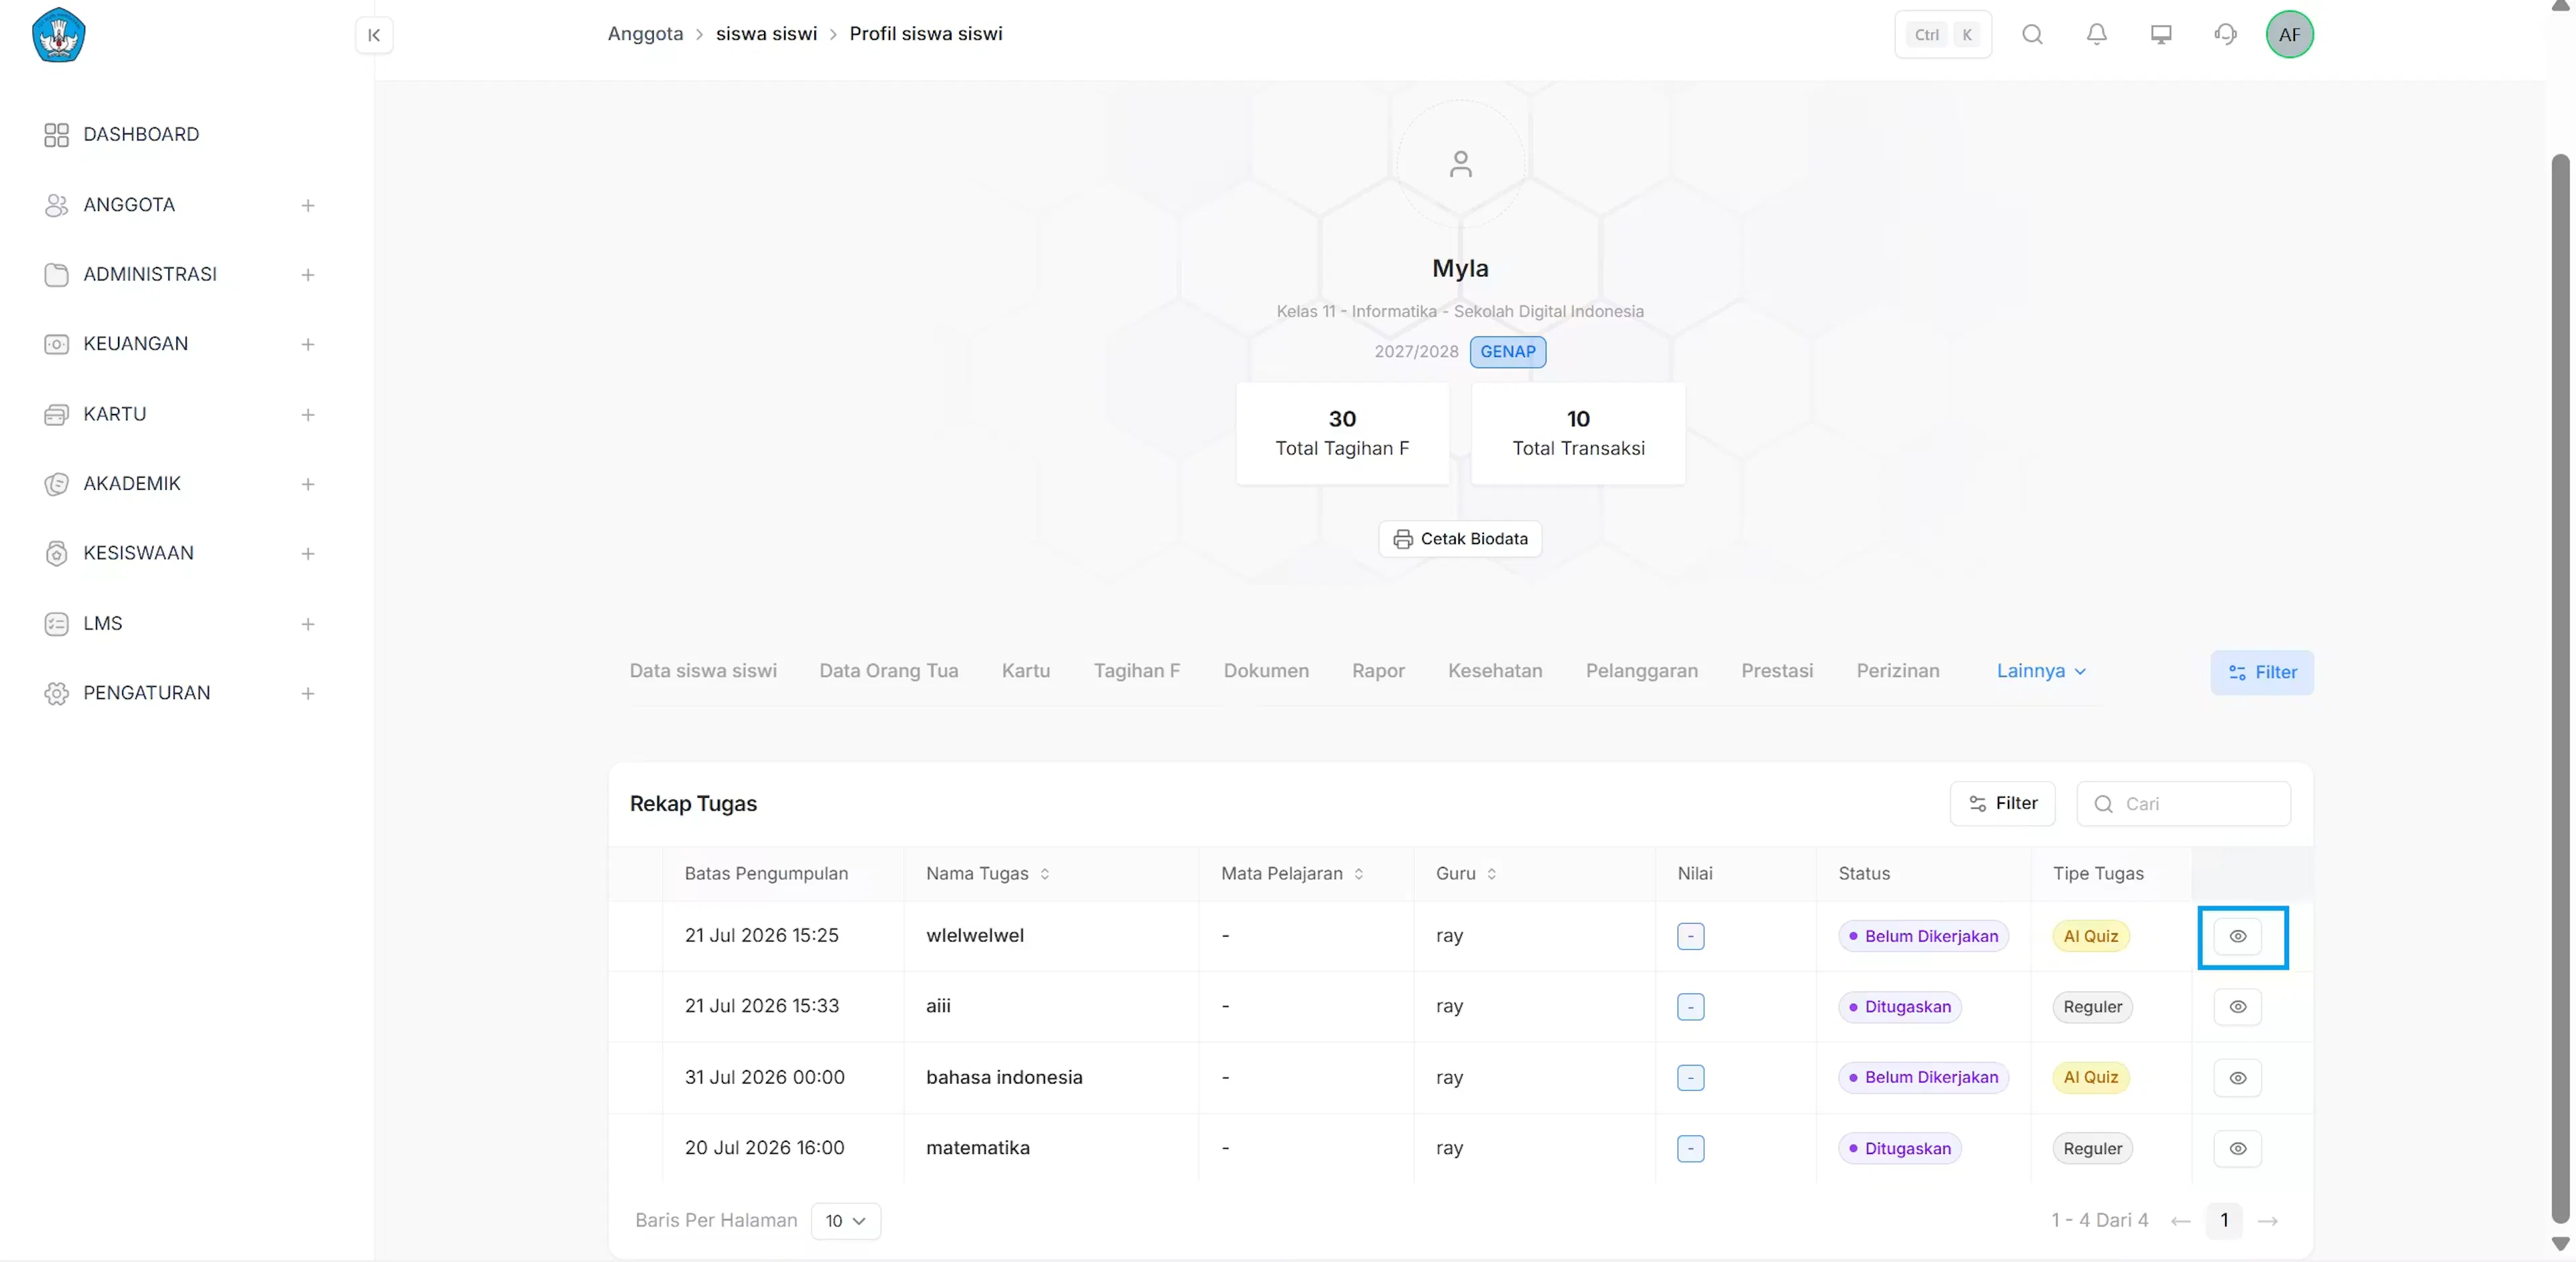Expand the Akademik menu plus
Viewport: 2576px width, 1262px height.
(308, 484)
